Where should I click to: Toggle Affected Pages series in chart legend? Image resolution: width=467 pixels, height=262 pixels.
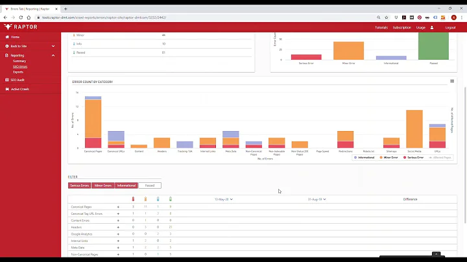click(x=440, y=158)
